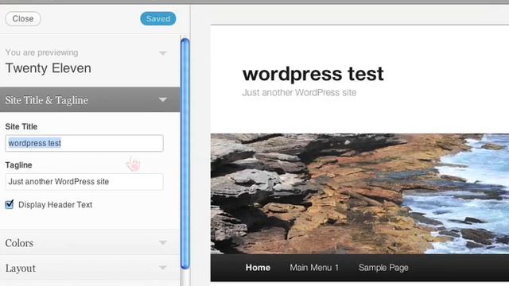Open Main Menu 1 in preview navigation

[314, 268]
